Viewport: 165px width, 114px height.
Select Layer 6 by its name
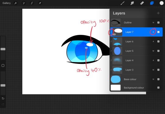coord(129,41)
